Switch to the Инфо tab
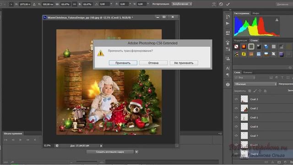The width and height of the screenshot is (293, 165). [255, 13]
